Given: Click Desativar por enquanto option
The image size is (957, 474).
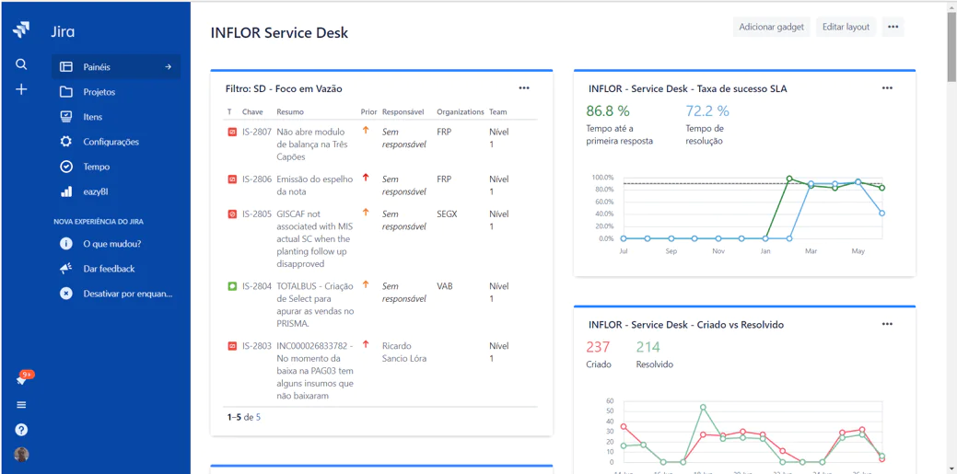Looking at the screenshot, I should tap(127, 294).
